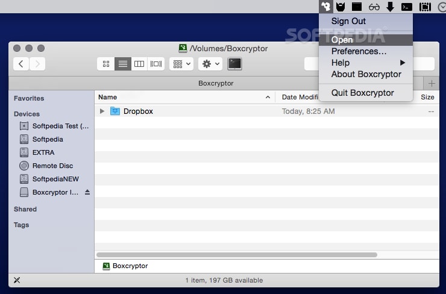Viewport: 446px width, 294px height.
Task: Choose Open from Boxcryptor menu
Action: pyautogui.click(x=366, y=40)
